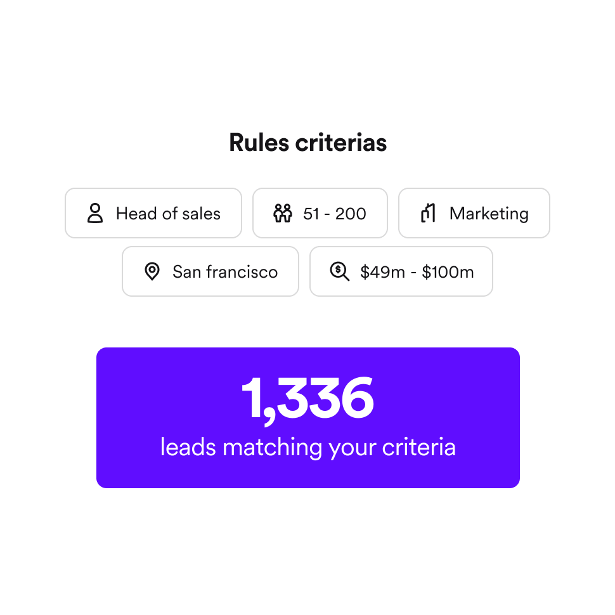The width and height of the screenshot is (615, 615).
Task: Click the location pin icon beside San francisco
Action: coord(152,271)
